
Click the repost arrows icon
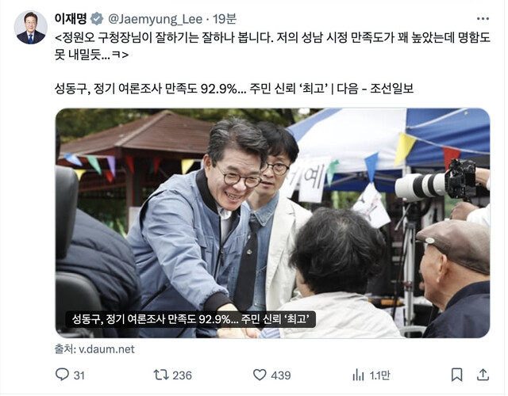click(161, 375)
